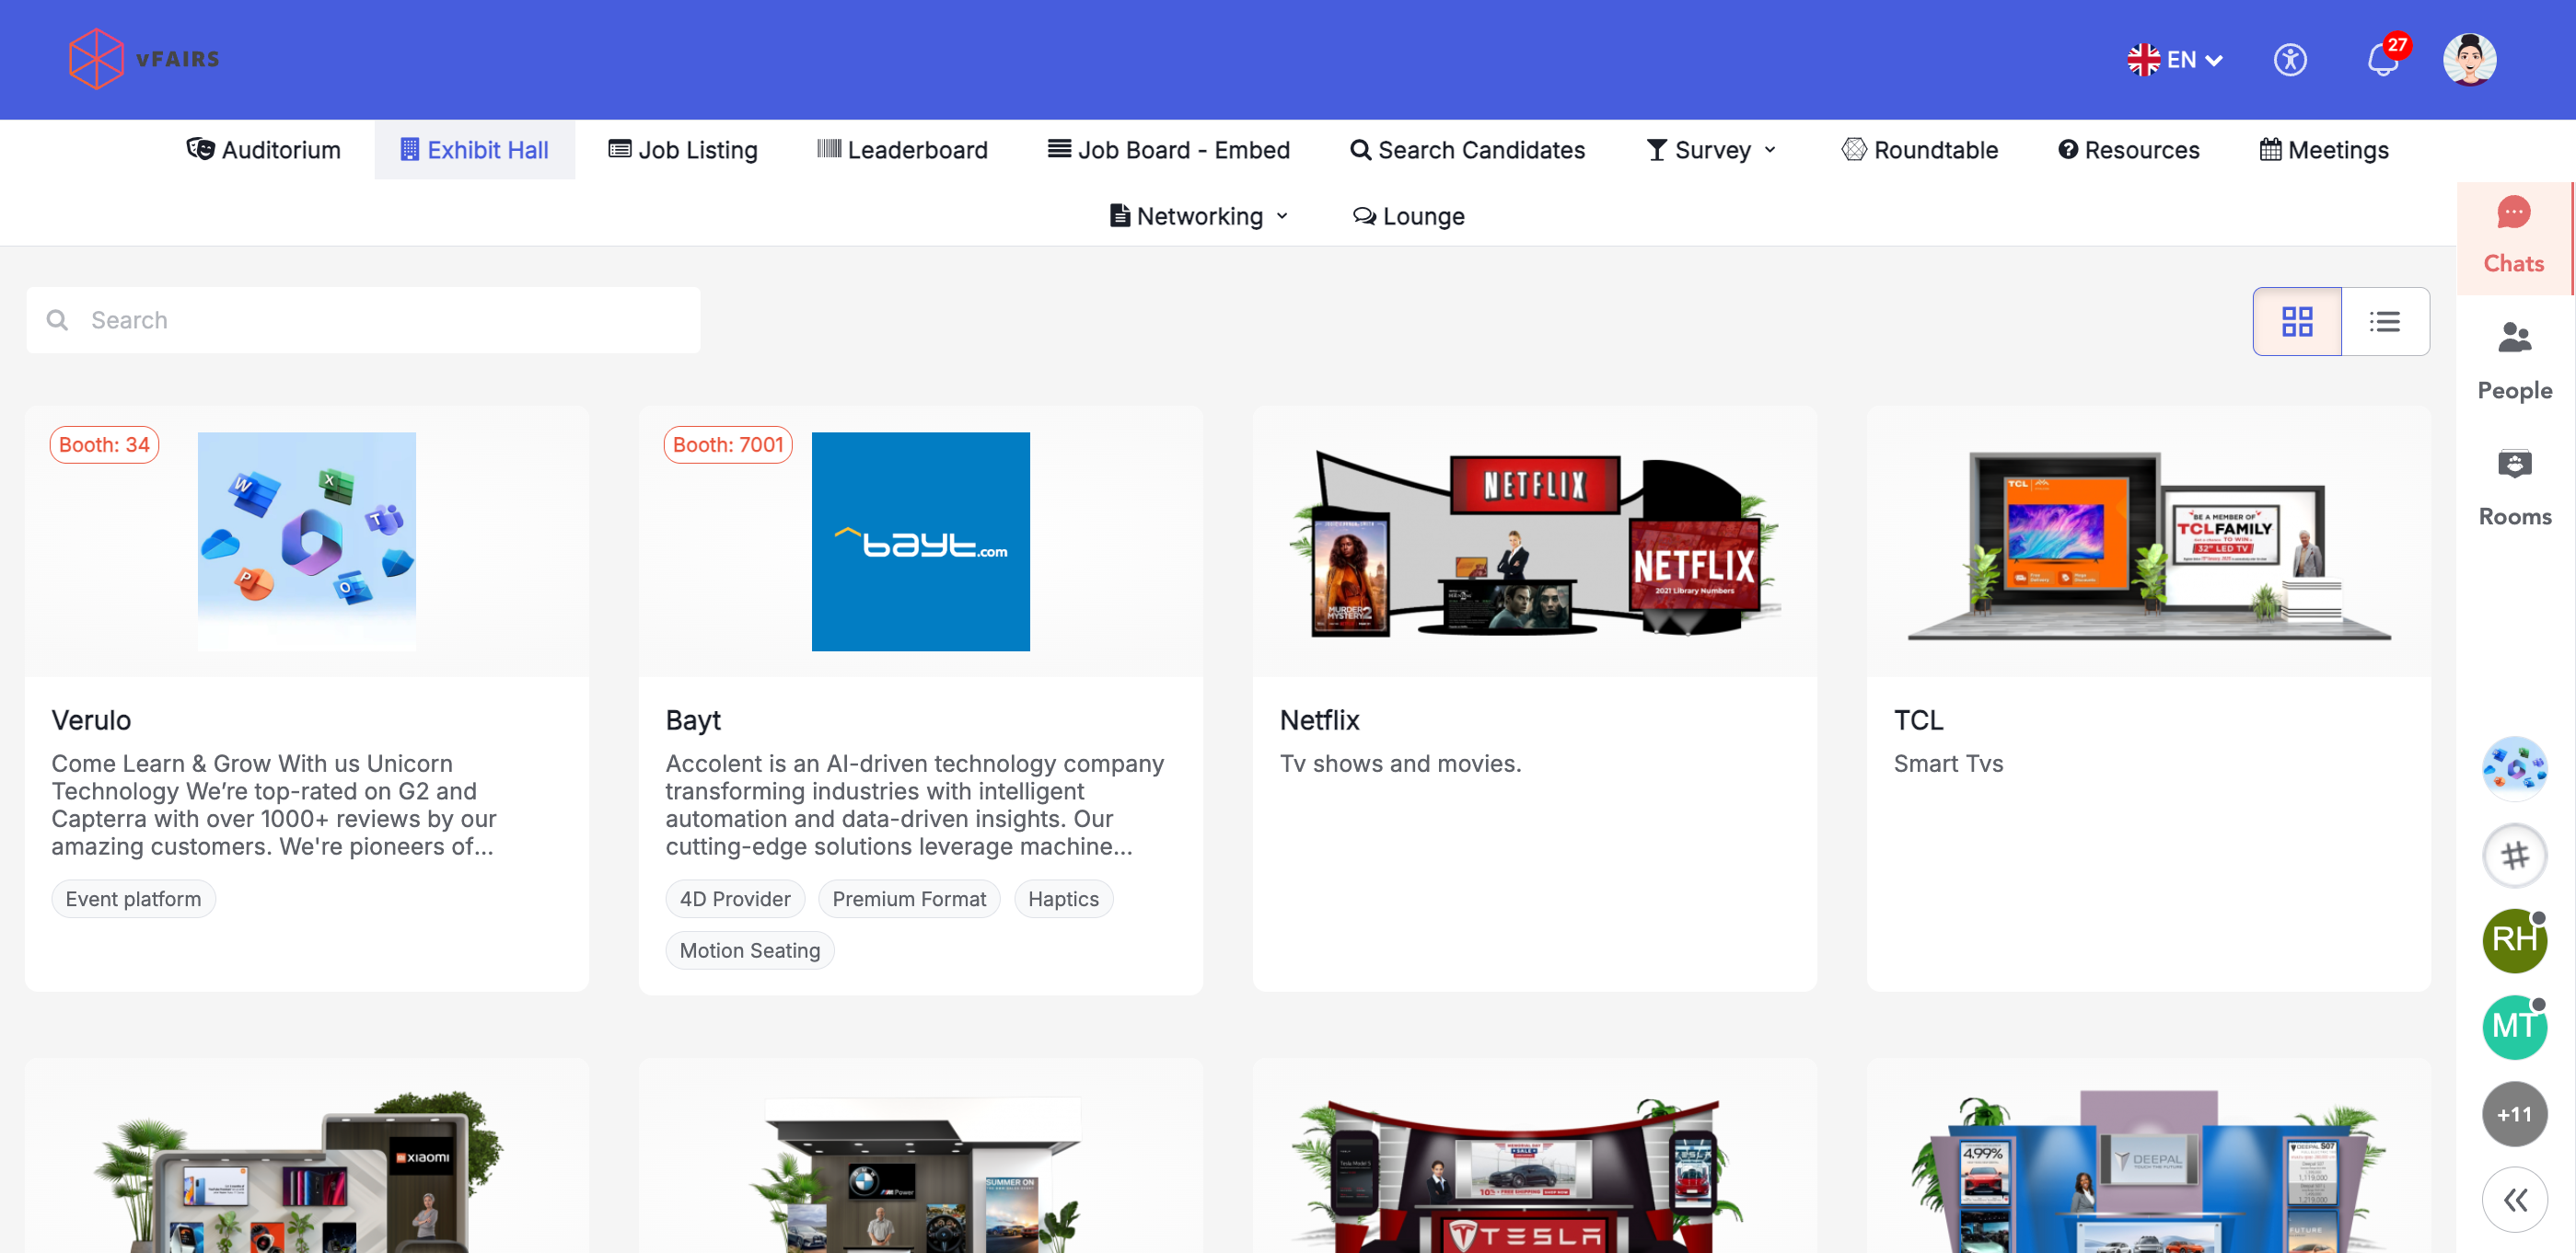Click the exhibitor Search field

tap(364, 321)
